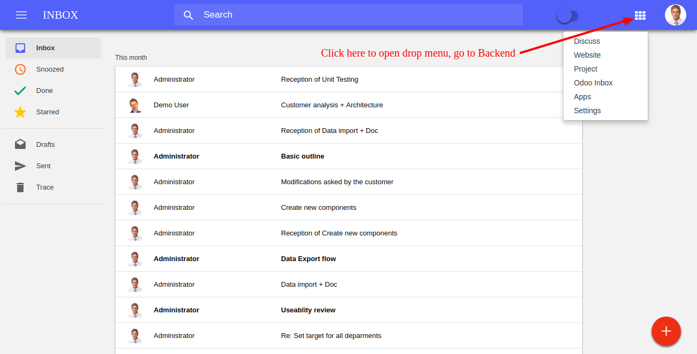The image size is (697, 354).
Task: Open the Inbox folder label
Action: point(45,48)
